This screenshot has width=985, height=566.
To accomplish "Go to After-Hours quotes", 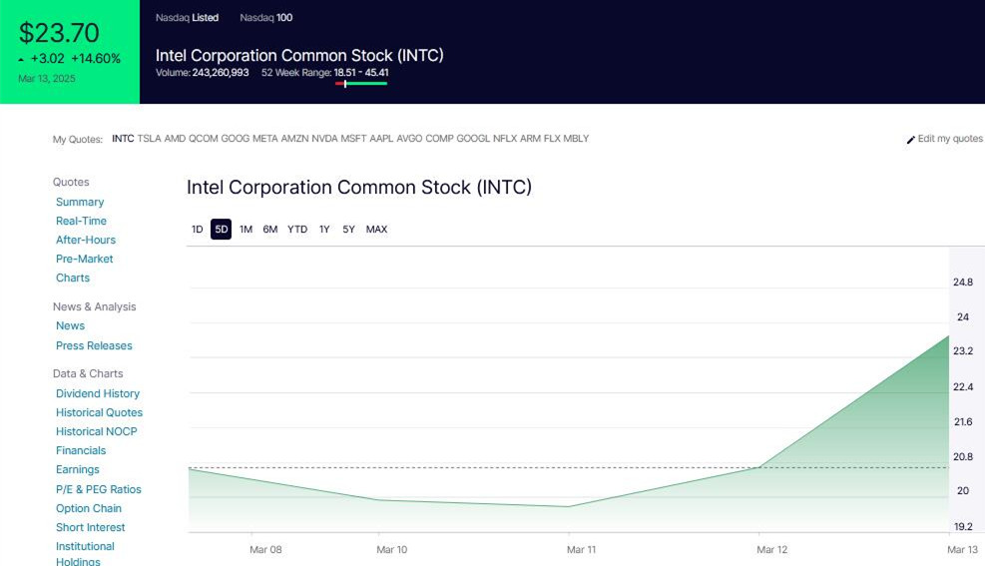I will click(86, 240).
